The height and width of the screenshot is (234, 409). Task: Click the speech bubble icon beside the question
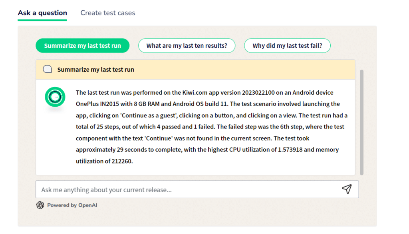[47, 69]
